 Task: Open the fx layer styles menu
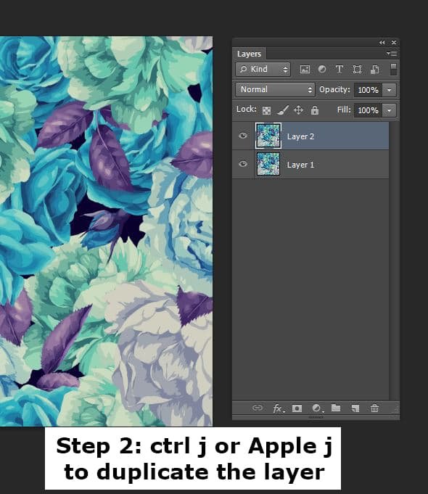coord(278,408)
